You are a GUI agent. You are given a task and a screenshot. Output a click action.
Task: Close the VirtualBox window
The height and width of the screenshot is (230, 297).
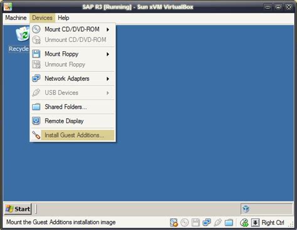[x=289, y=7]
